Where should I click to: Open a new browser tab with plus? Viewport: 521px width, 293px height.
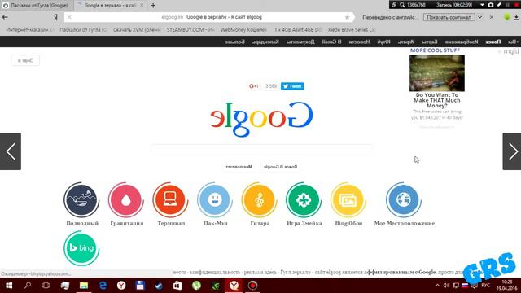[153, 6]
